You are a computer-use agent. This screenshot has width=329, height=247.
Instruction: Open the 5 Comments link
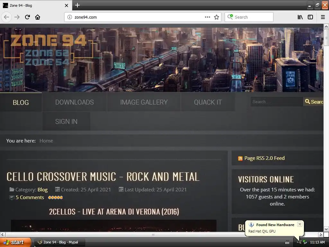click(x=30, y=197)
